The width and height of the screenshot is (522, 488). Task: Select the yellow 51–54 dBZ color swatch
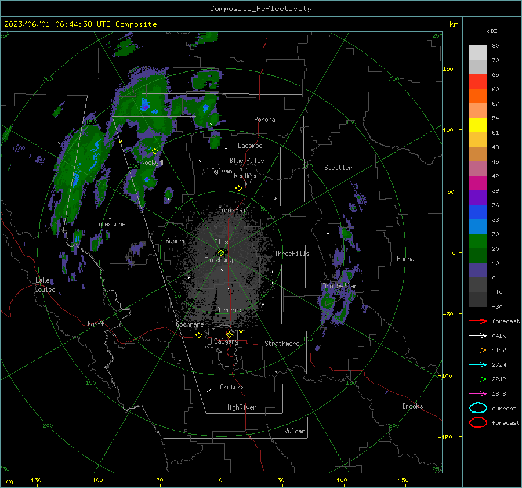pyautogui.click(x=478, y=125)
